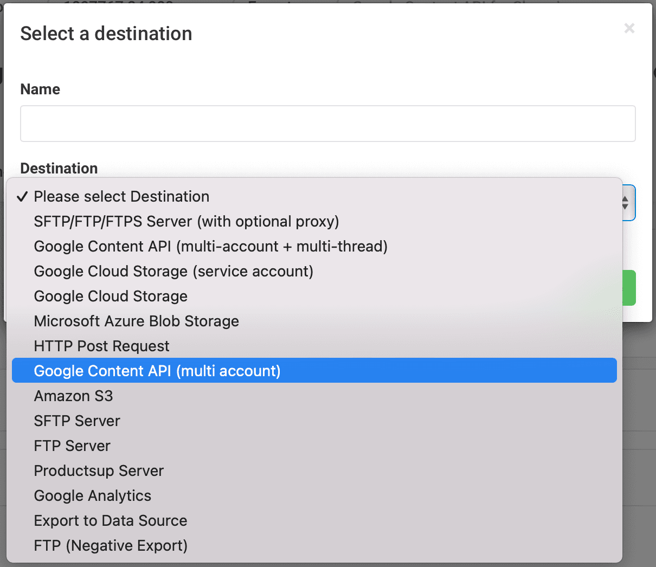Pick the SFTP Server option

[77, 421]
